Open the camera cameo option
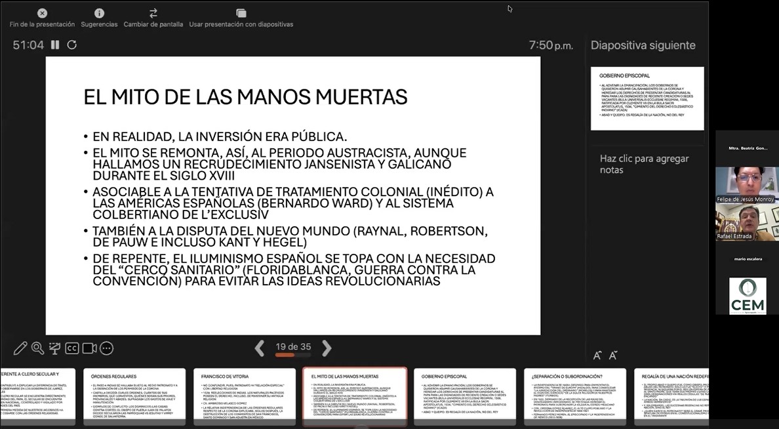 click(x=90, y=348)
